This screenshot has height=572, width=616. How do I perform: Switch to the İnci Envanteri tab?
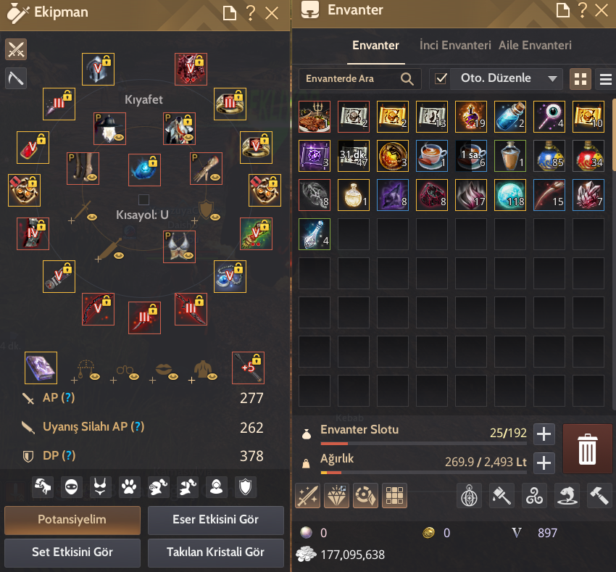coord(455,46)
